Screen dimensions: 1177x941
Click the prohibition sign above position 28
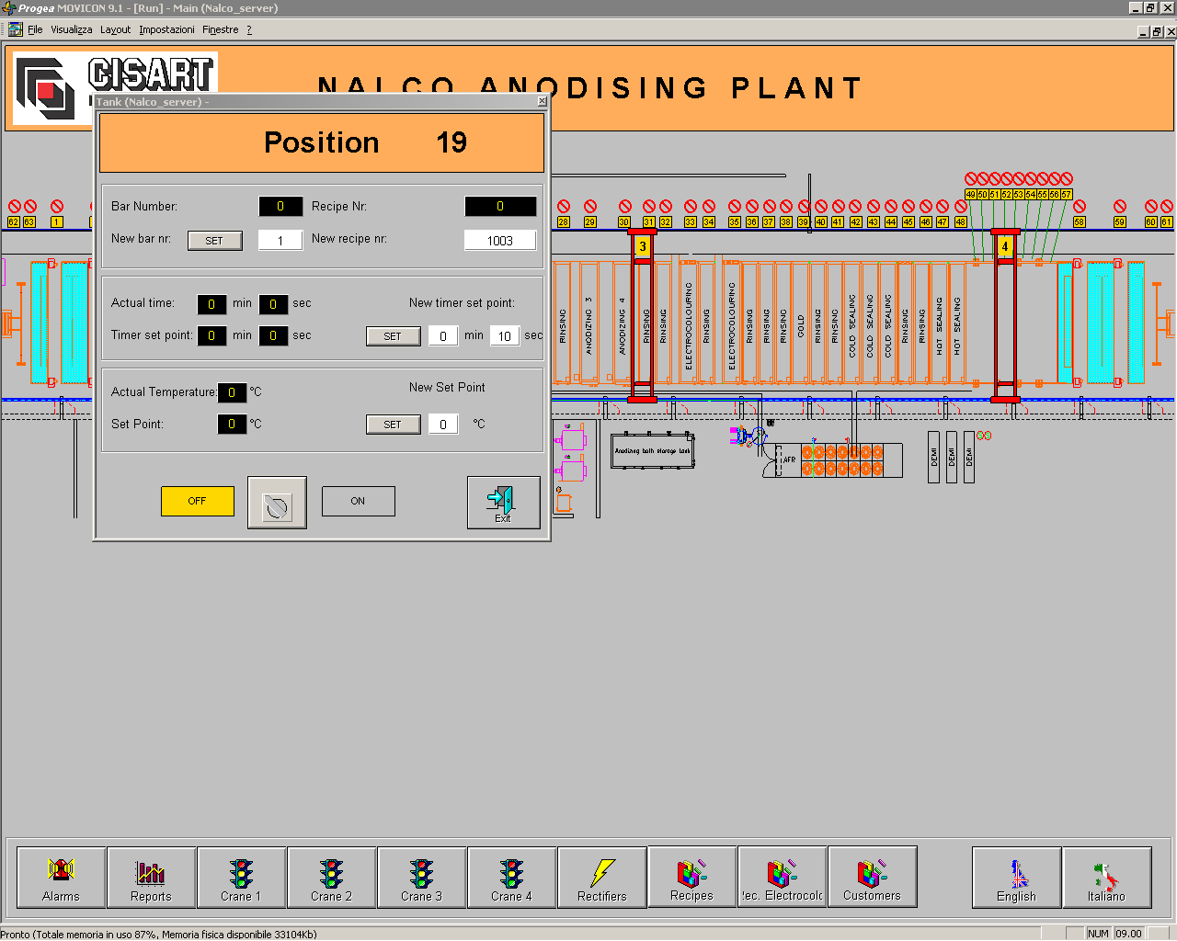(564, 207)
